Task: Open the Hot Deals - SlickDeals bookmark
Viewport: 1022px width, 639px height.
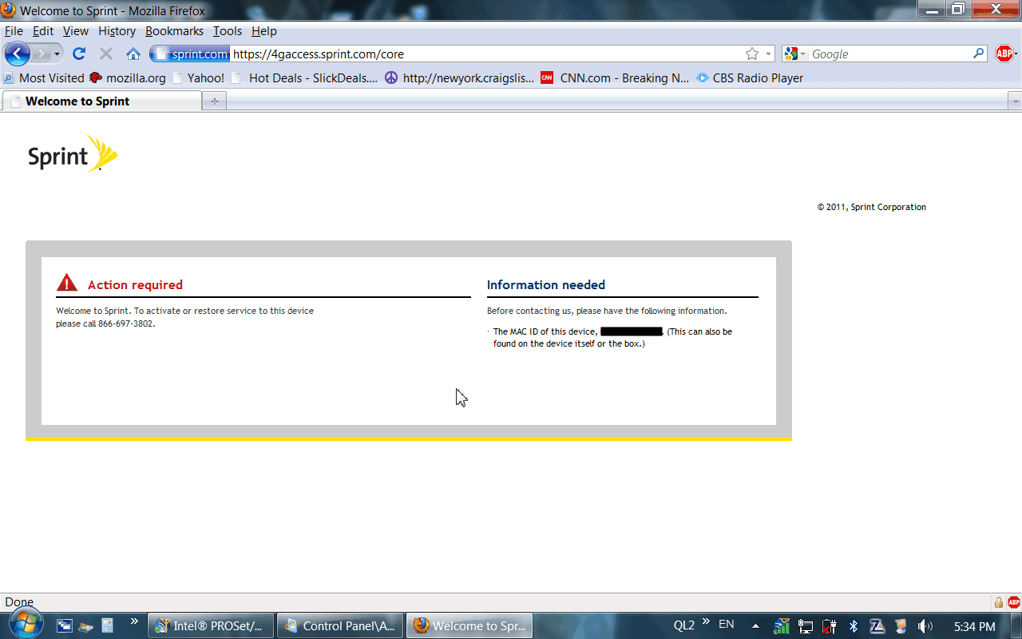Action: point(304,77)
